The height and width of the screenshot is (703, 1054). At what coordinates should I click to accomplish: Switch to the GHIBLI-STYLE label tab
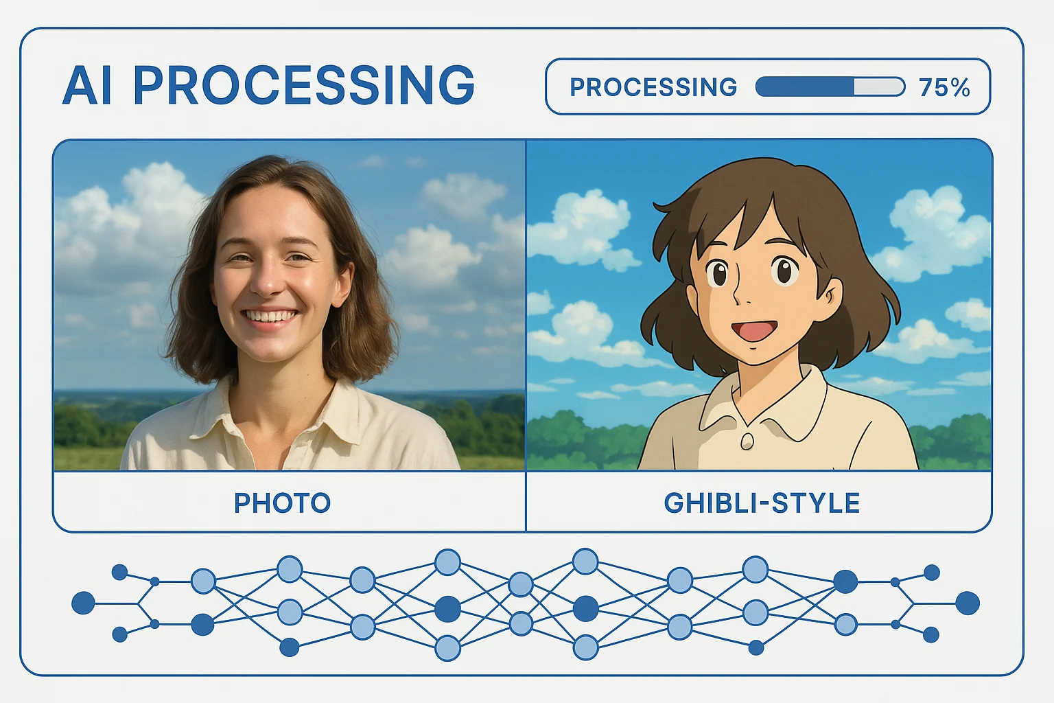pyautogui.click(x=762, y=503)
